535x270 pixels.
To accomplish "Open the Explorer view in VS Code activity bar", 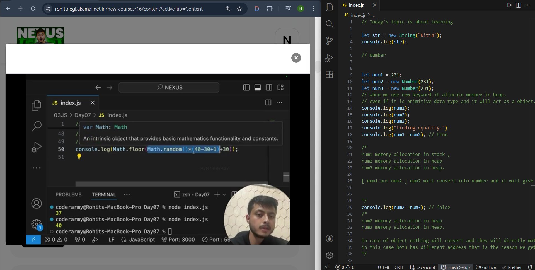I will tap(329, 7).
